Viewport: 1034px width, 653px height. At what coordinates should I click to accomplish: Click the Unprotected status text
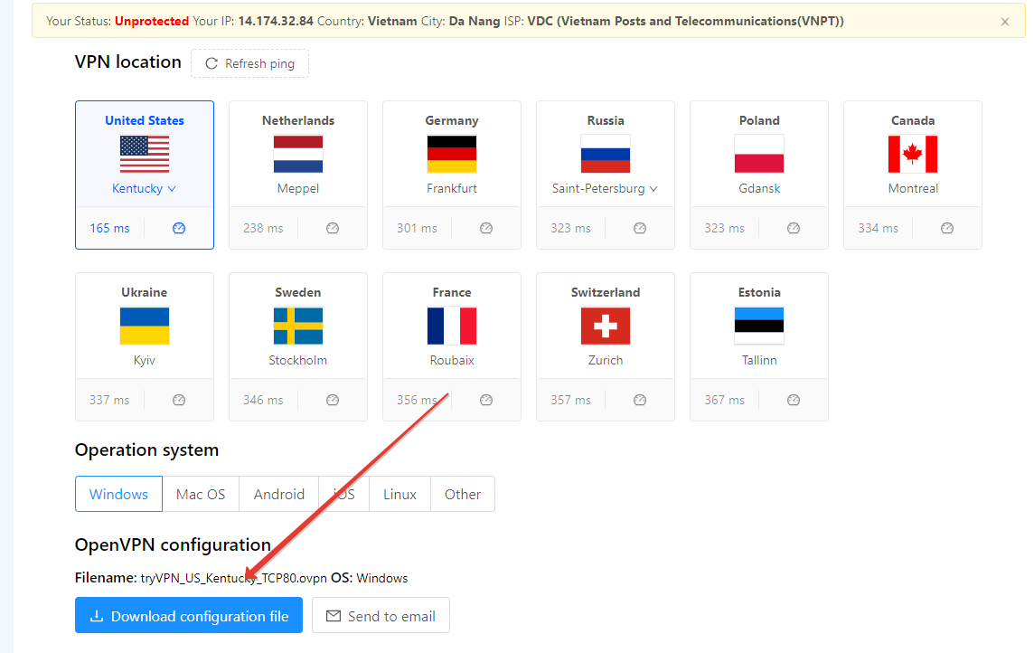point(152,21)
